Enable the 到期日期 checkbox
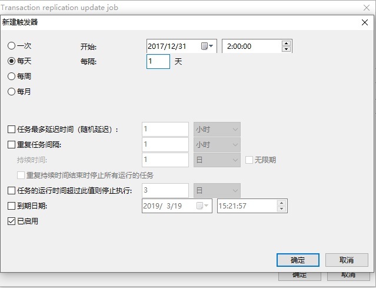This screenshot has height=288, width=376. (x=11, y=206)
